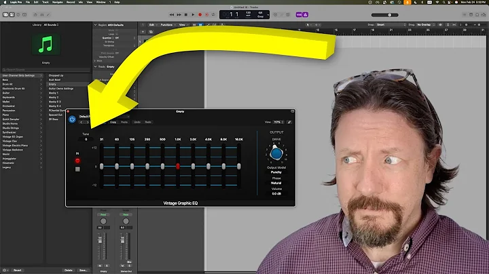The height and width of the screenshot is (274, 489).
Task: Open the plugin View size dropdown
Action: tap(278, 122)
